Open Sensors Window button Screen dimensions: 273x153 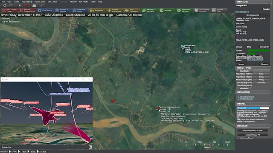pos(253,135)
